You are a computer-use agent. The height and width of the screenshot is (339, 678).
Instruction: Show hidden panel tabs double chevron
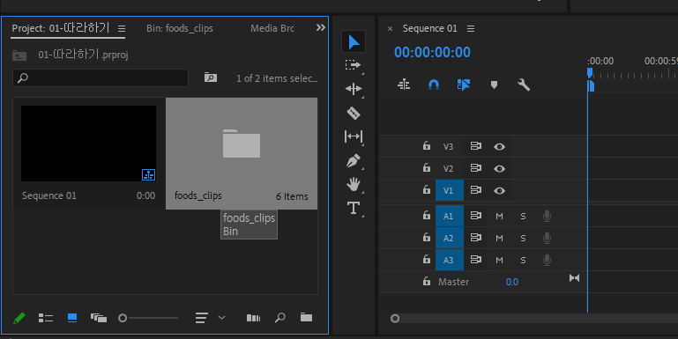(320, 27)
